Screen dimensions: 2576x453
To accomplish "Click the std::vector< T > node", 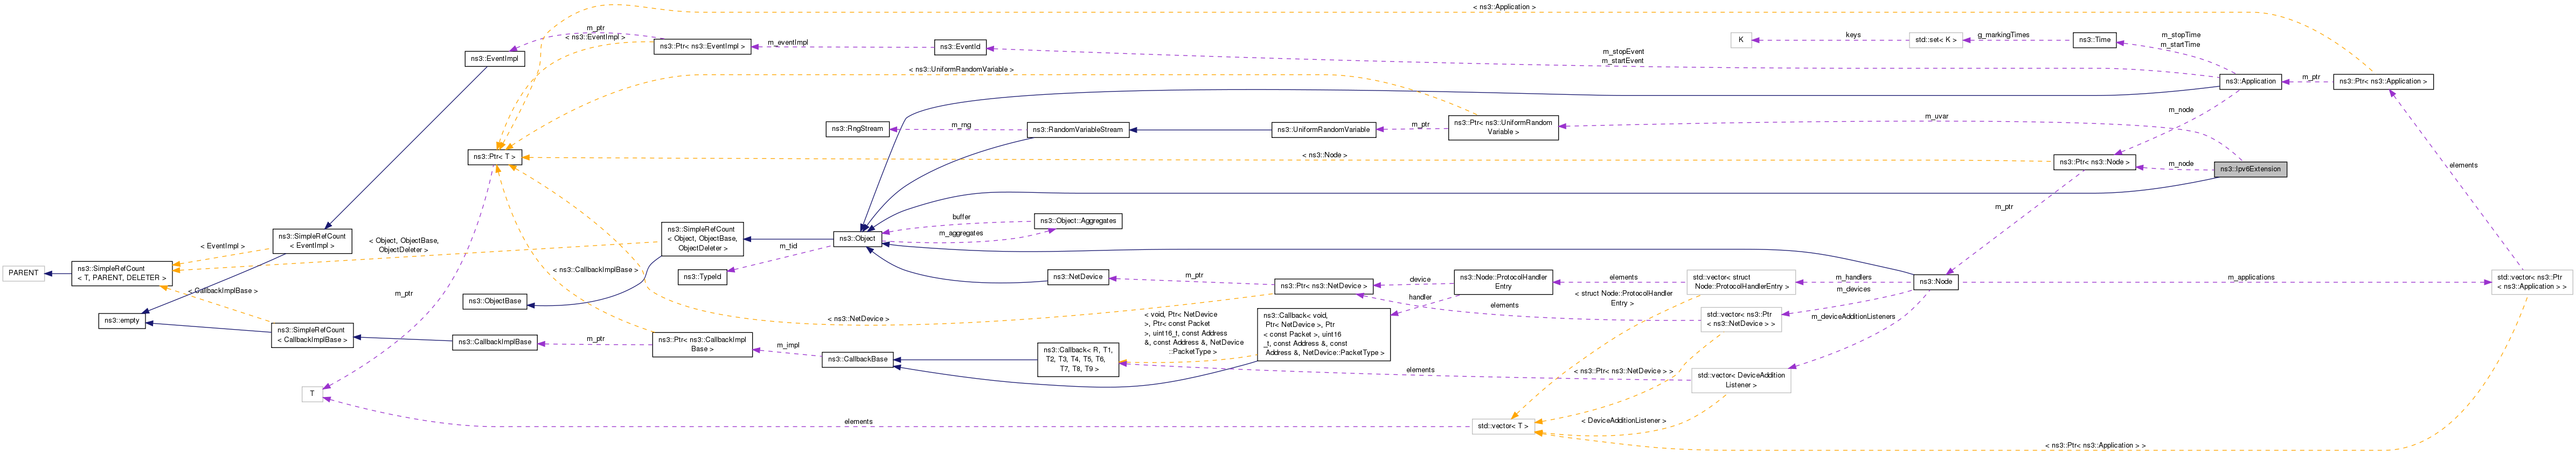I will coord(1502,426).
